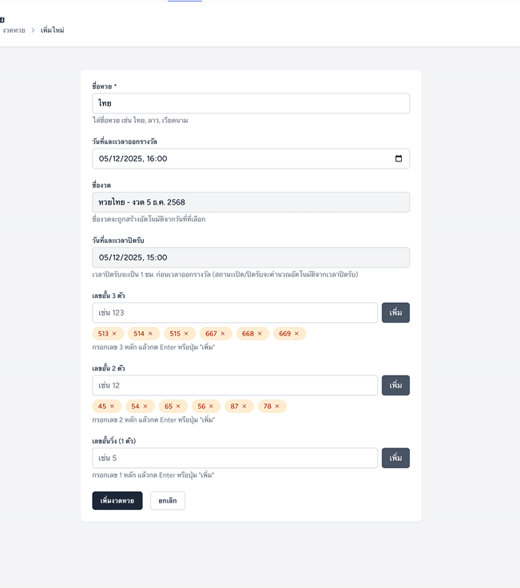520x588 pixels.
Task: Click the running number input field
Action: click(x=235, y=458)
